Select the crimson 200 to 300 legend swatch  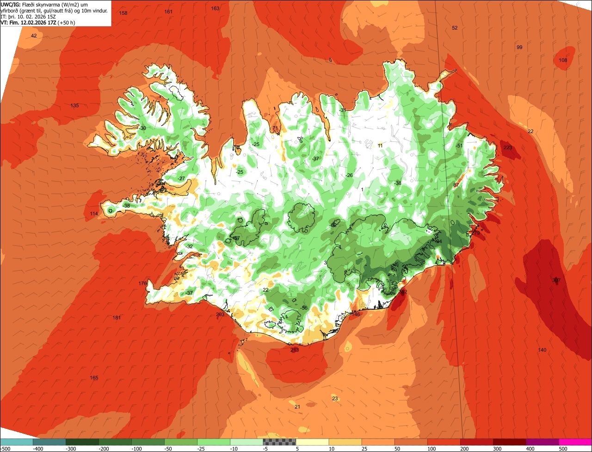(x=477, y=442)
